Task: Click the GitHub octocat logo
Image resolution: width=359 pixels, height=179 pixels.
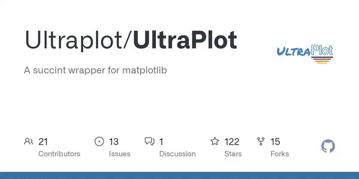Action: tap(328, 146)
